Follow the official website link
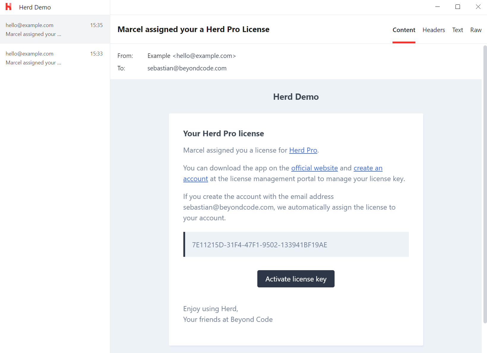Image resolution: width=487 pixels, height=353 pixels. [x=314, y=168]
